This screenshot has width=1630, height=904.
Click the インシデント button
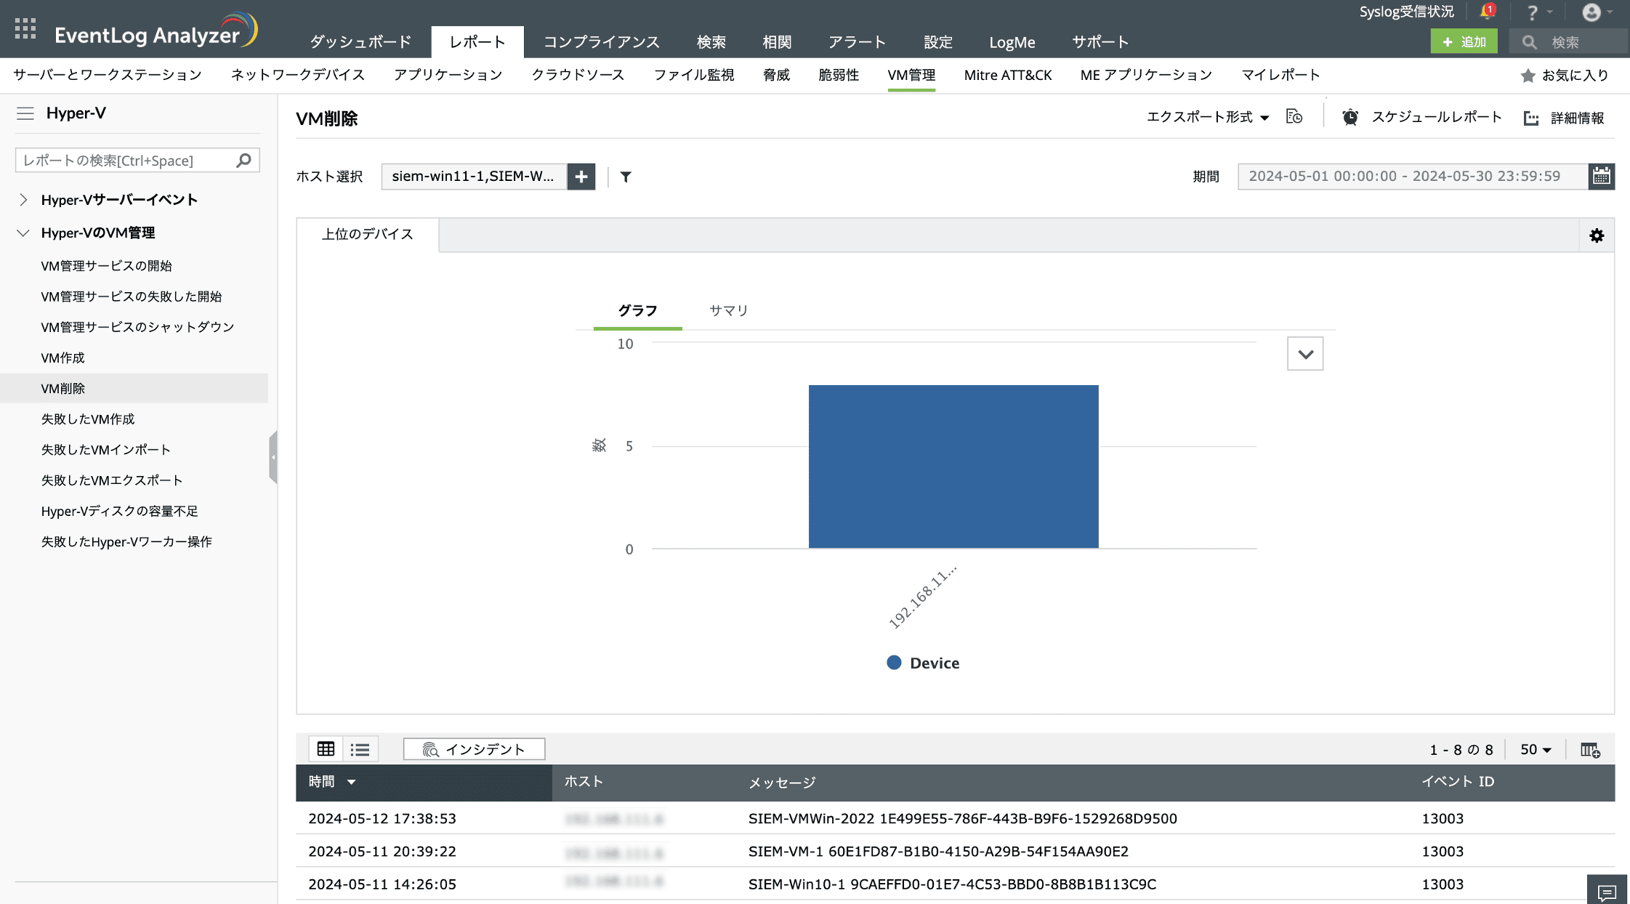(474, 749)
